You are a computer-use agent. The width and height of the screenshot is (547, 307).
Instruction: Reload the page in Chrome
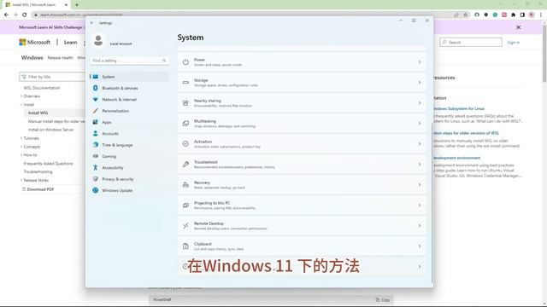pyautogui.click(x=25, y=15)
